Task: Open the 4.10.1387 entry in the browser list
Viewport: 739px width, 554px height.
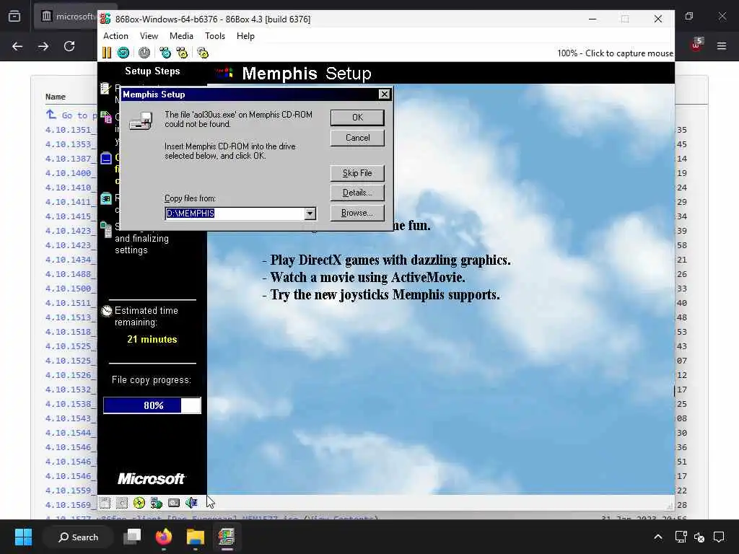Action: [x=70, y=159]
